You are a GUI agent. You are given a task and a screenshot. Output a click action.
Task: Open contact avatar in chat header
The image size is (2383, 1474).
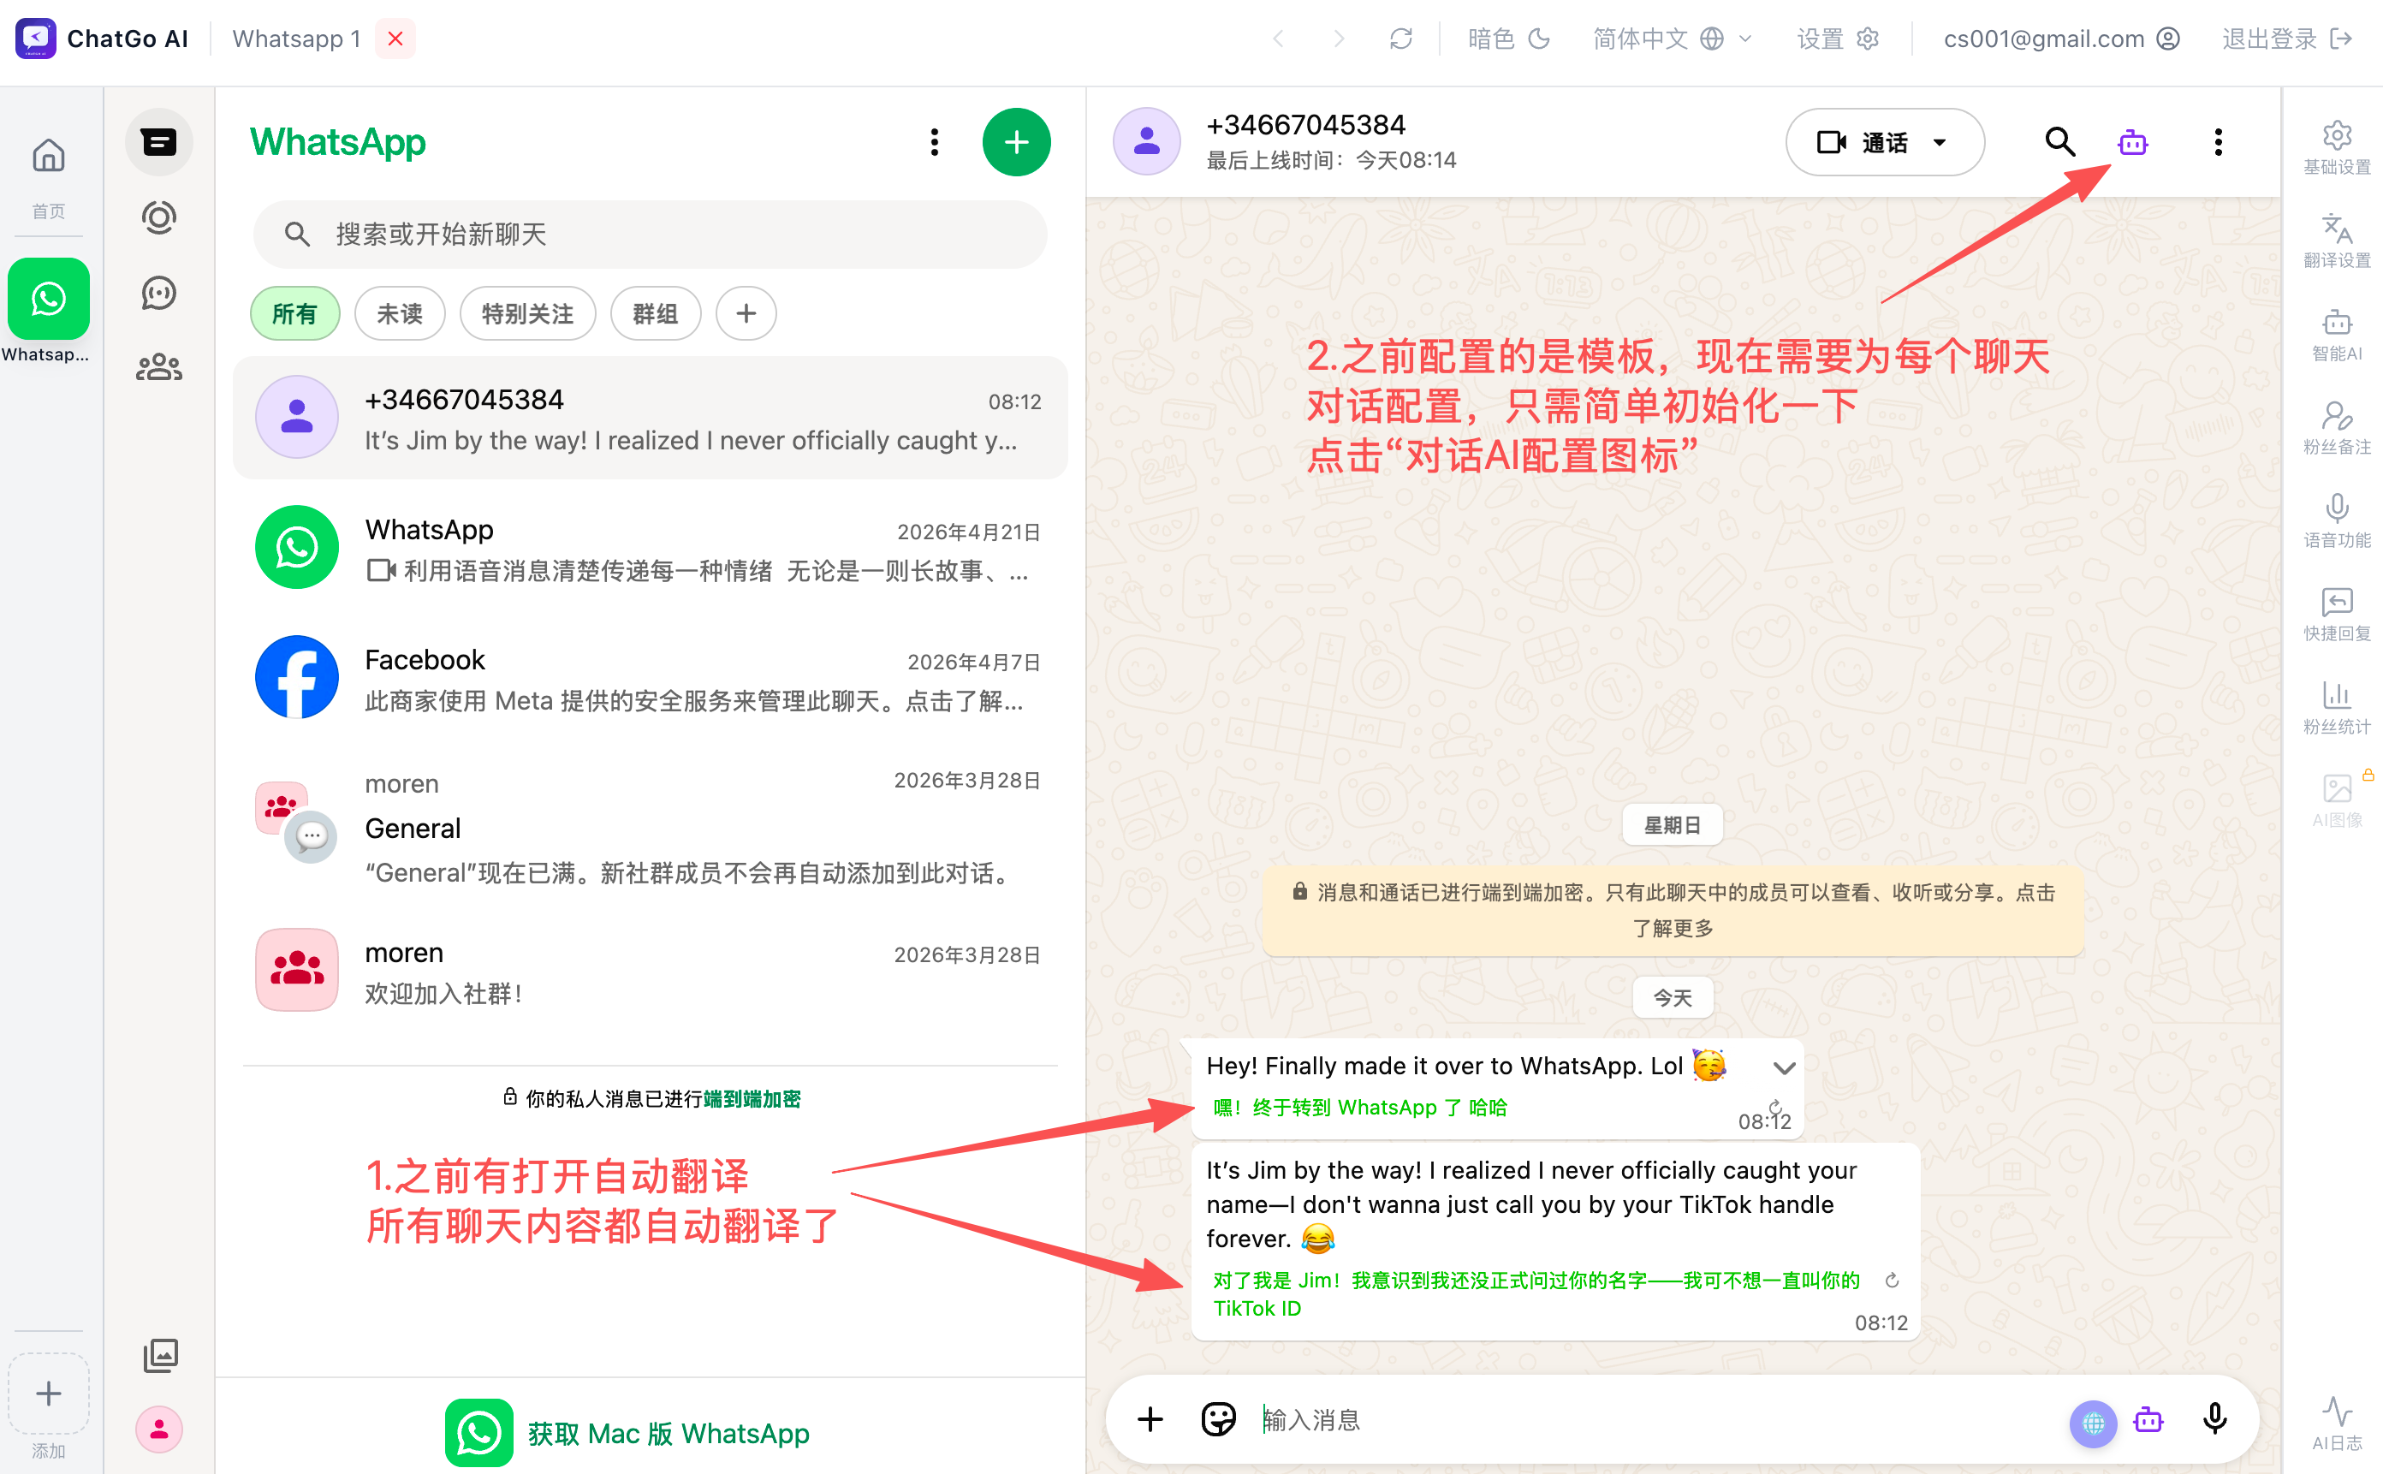click(x=1146, y=142)
